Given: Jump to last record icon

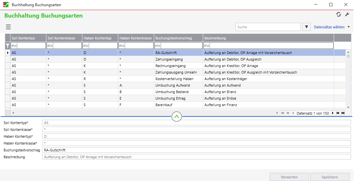Looking at the screenshot, I should pos(343,113).
